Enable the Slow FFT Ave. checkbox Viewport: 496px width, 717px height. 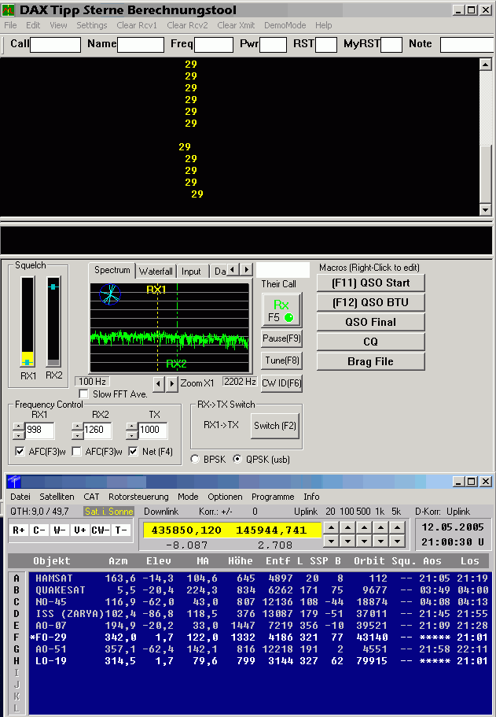click(84, 394)
